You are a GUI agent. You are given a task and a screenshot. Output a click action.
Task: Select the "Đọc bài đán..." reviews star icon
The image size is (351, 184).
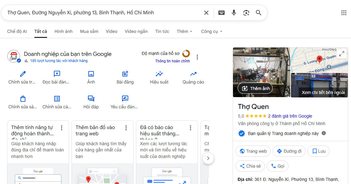56,74
